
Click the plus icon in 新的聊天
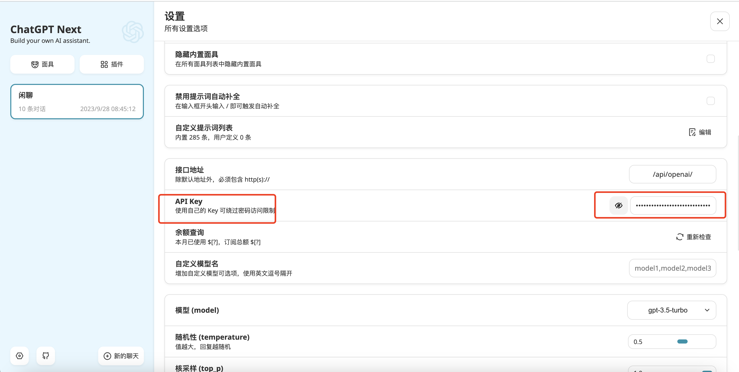pos(107,356)
